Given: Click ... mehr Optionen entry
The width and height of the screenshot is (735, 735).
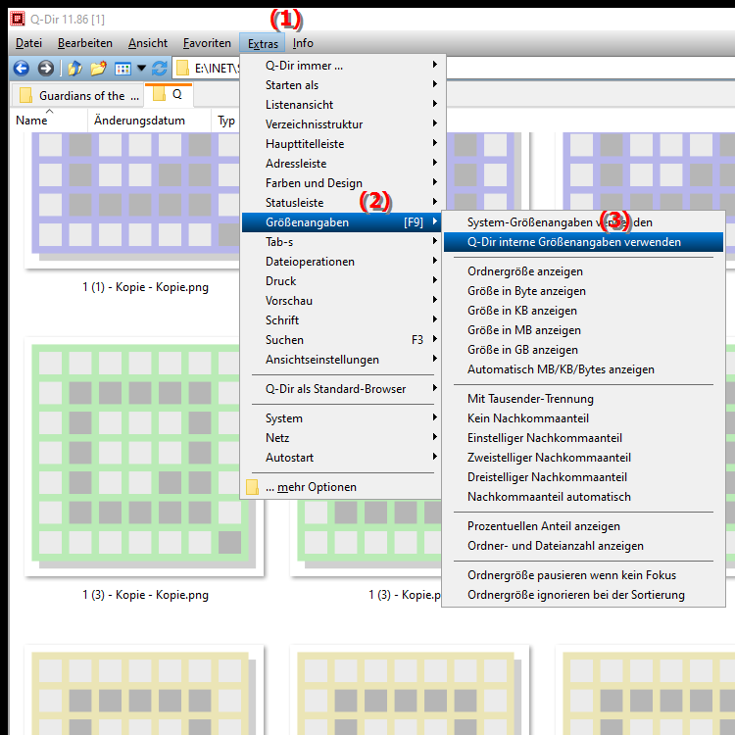Looking at the screenshot, I should 341,487.
